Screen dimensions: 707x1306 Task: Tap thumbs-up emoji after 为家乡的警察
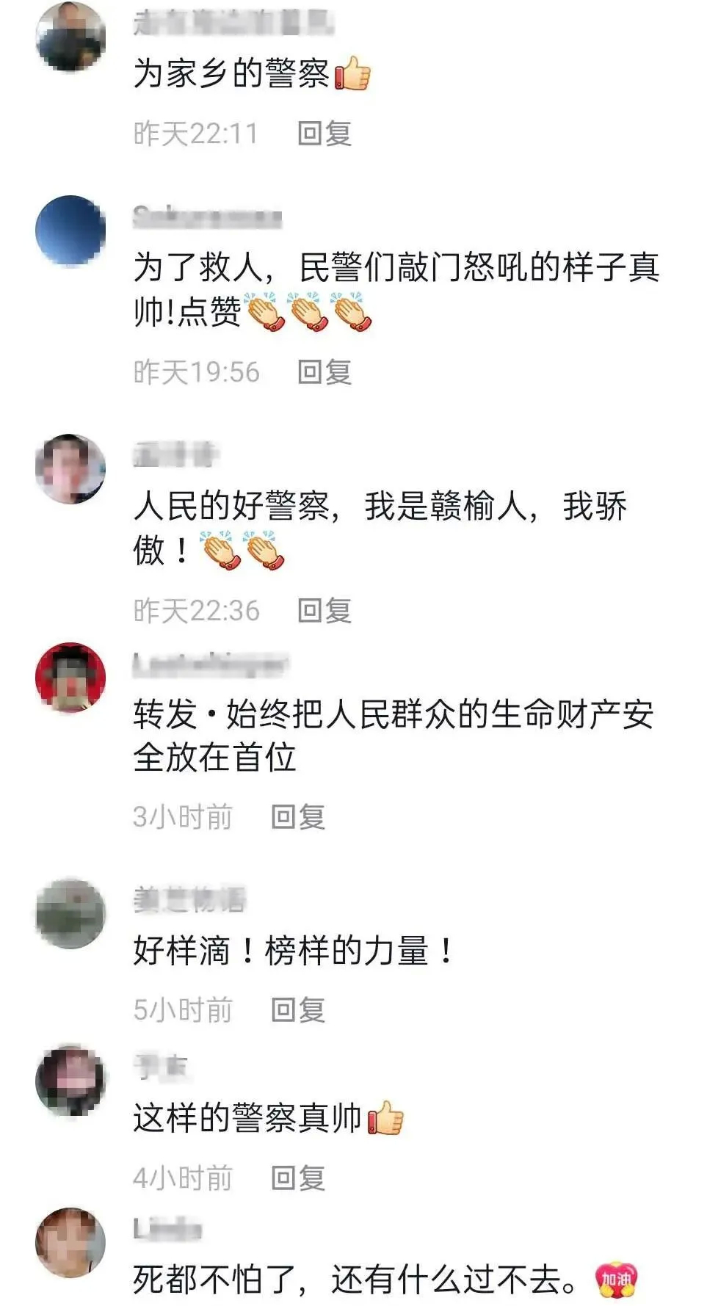[x=352, y=73]
